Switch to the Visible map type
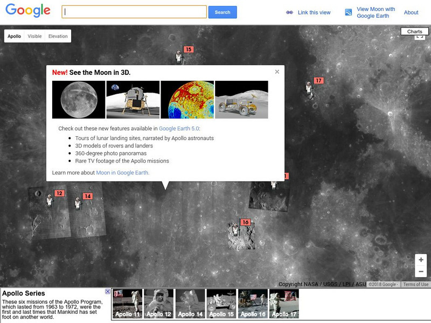Screen dimensions: 431x323 point(34,36)
